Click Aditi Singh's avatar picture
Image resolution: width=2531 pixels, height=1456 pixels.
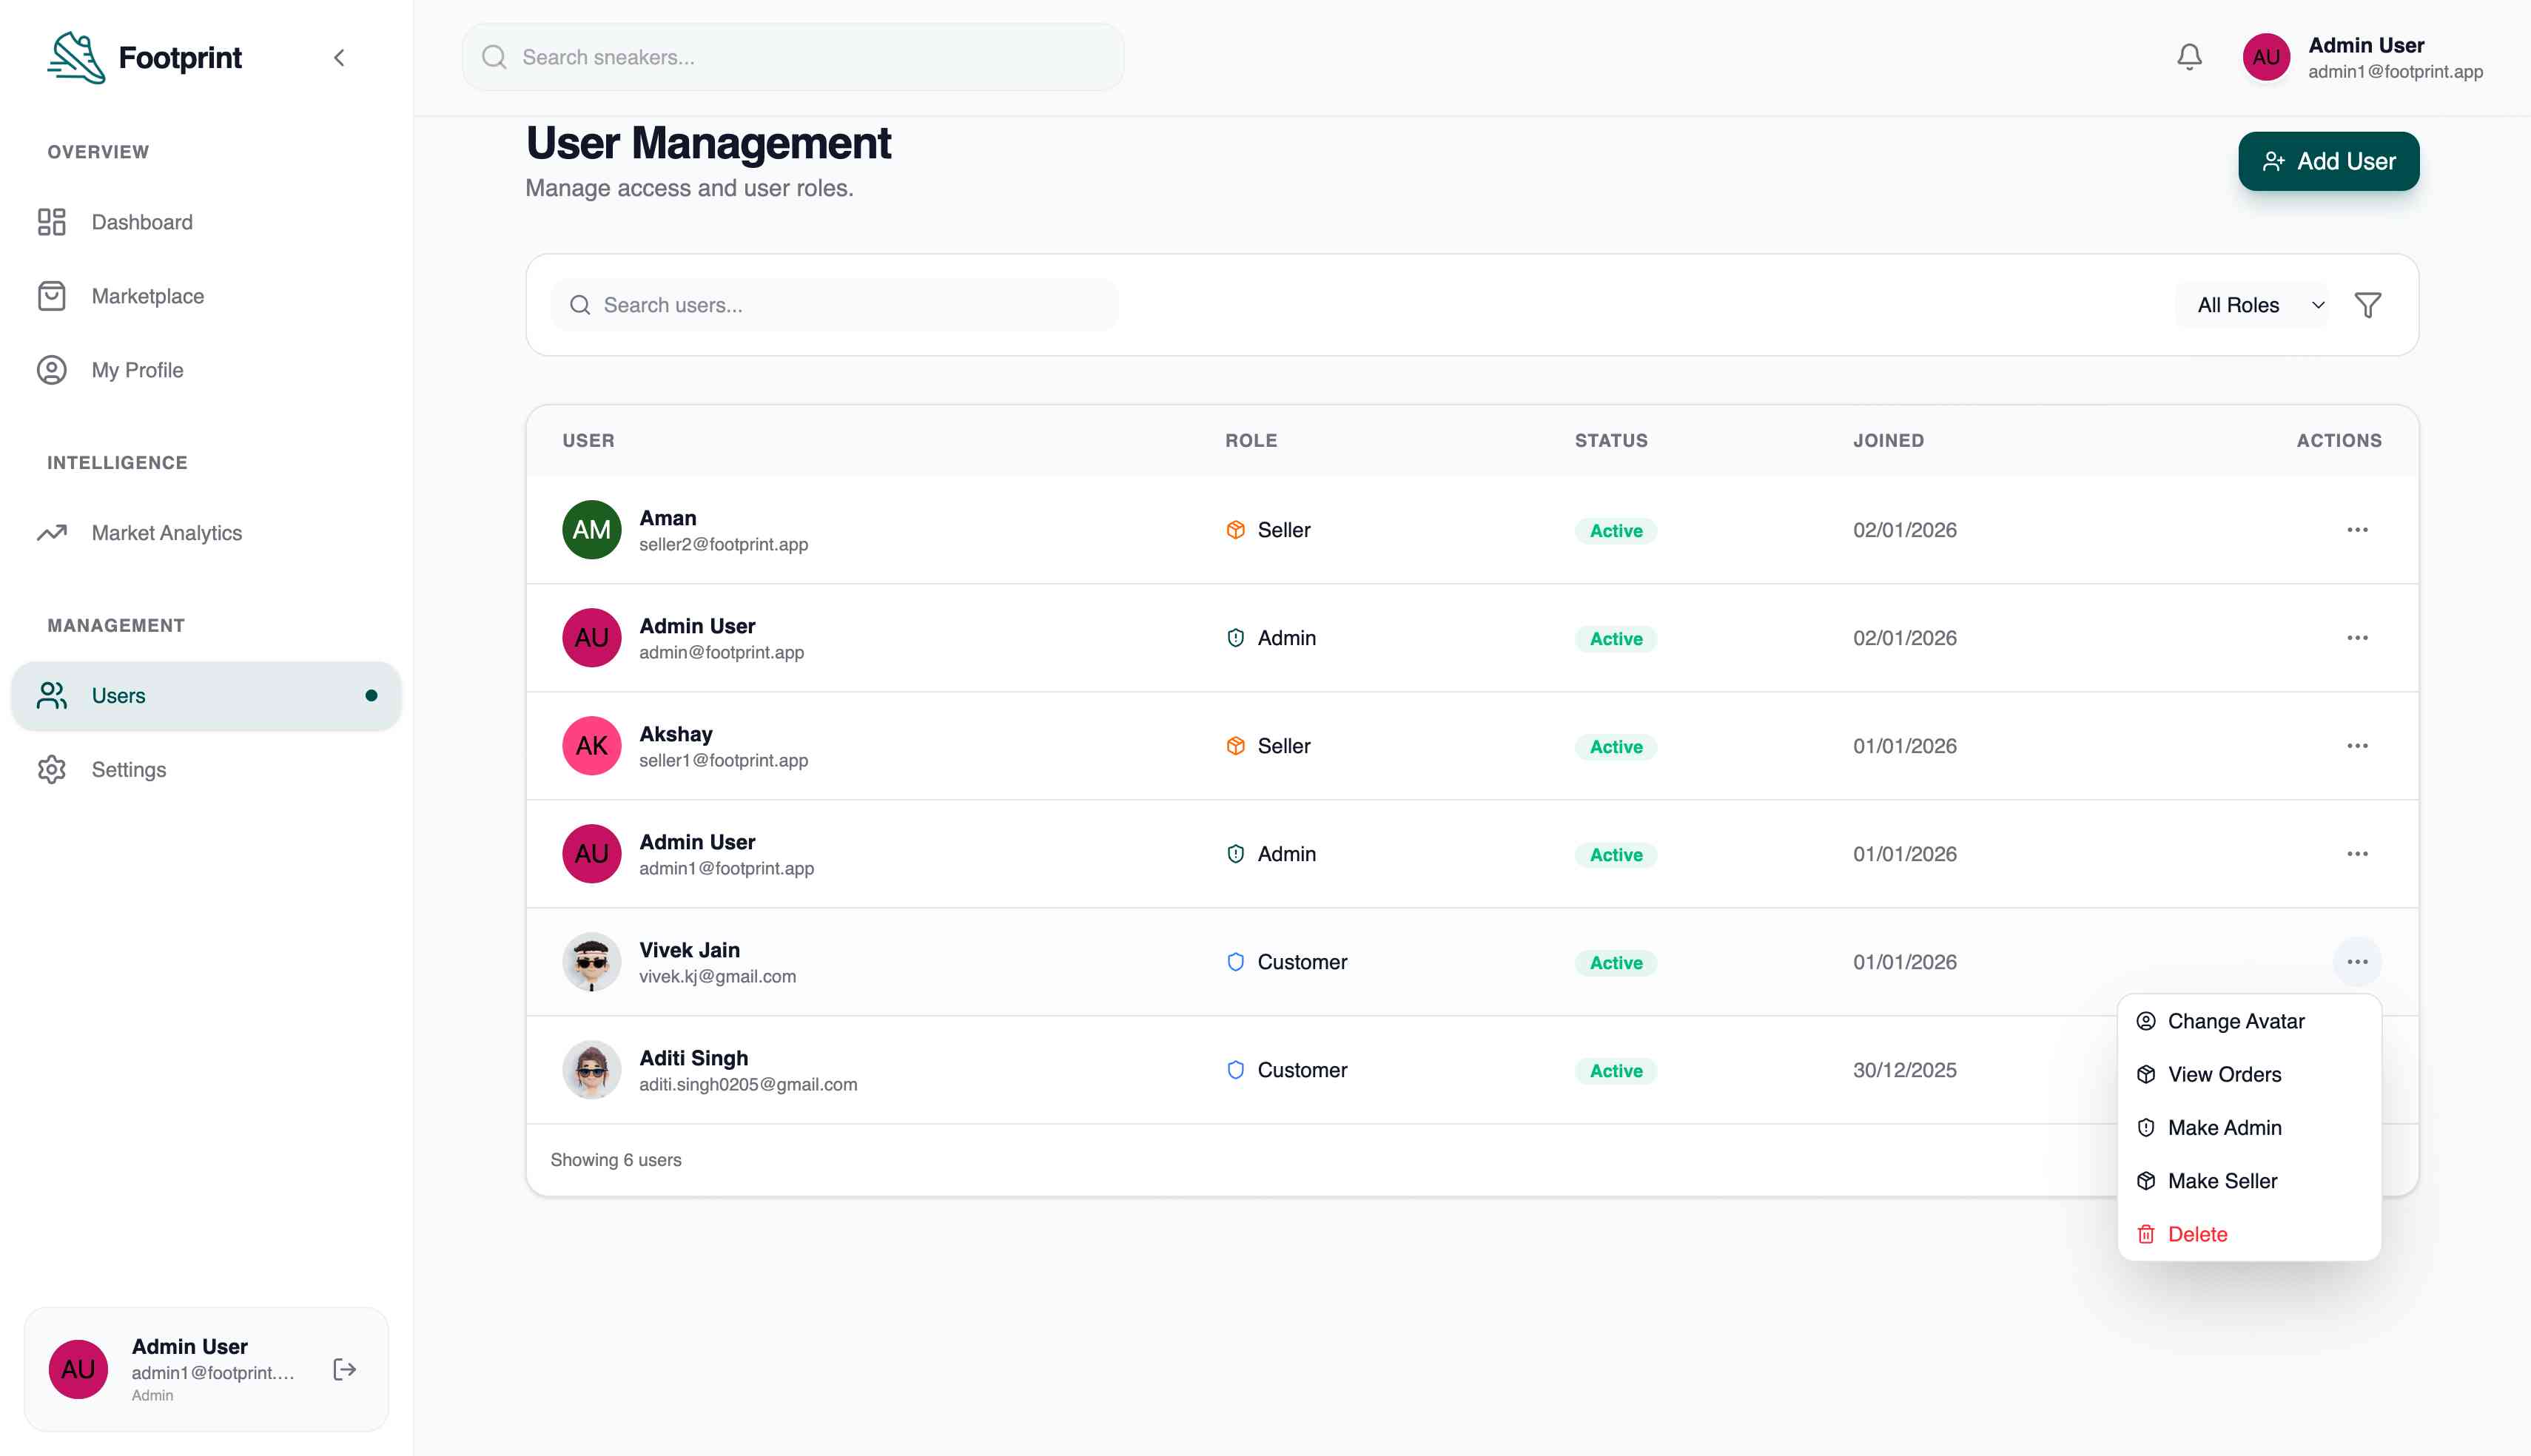click(x=591, y=1070)
